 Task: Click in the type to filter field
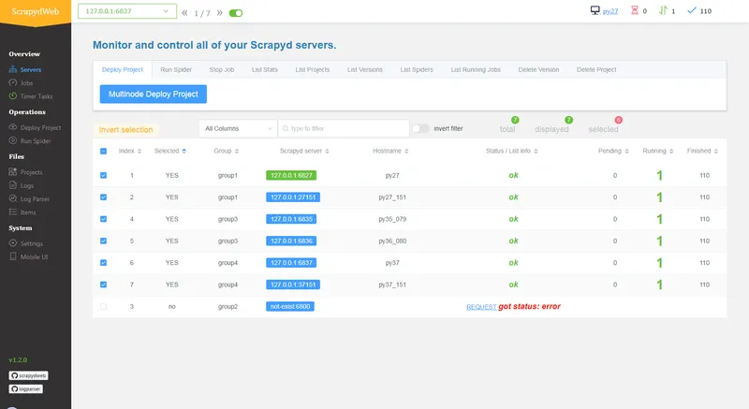(344, 128)
